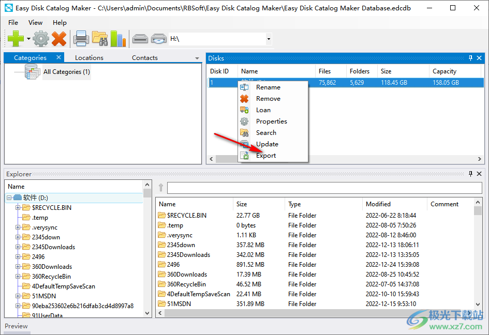This screenshot has width=489, height=335.
Task: Close the Categories tab
Action: [x=58, y=57]
